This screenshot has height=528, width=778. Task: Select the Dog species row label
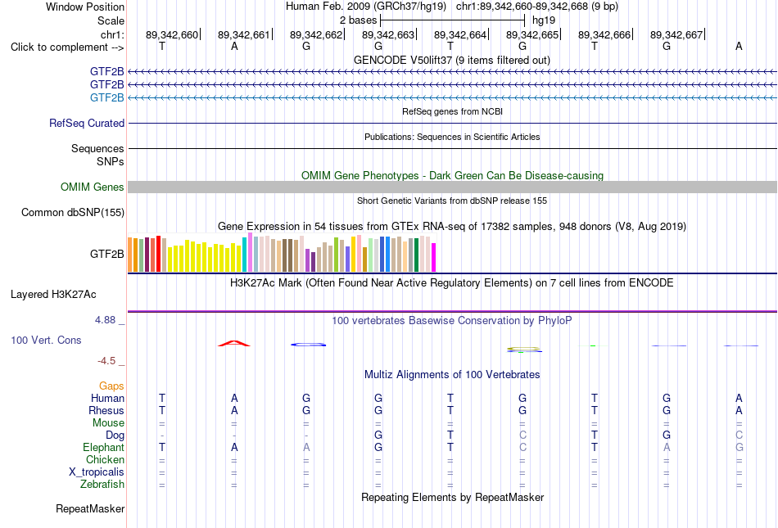[x=115, y=435]
